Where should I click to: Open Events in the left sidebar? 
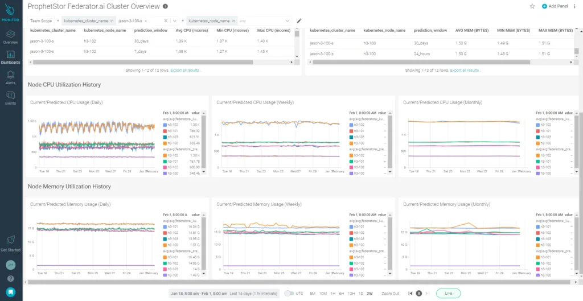[10, 97]
